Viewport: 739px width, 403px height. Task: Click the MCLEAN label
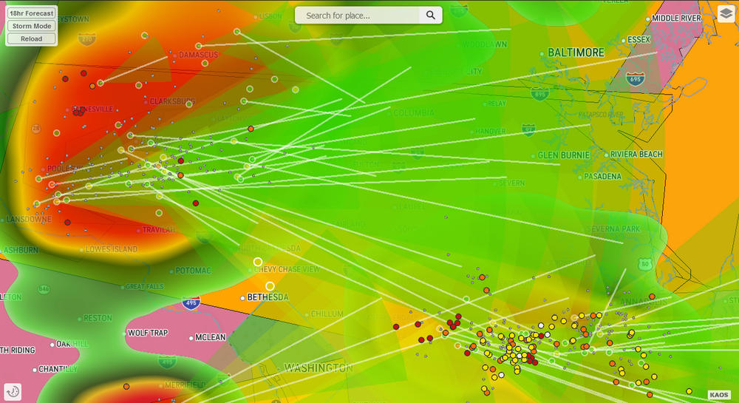(210, 337)
